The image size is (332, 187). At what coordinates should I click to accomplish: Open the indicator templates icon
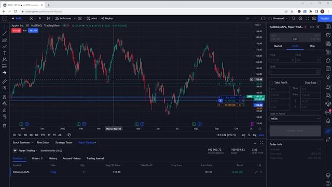tap(80, 19)
